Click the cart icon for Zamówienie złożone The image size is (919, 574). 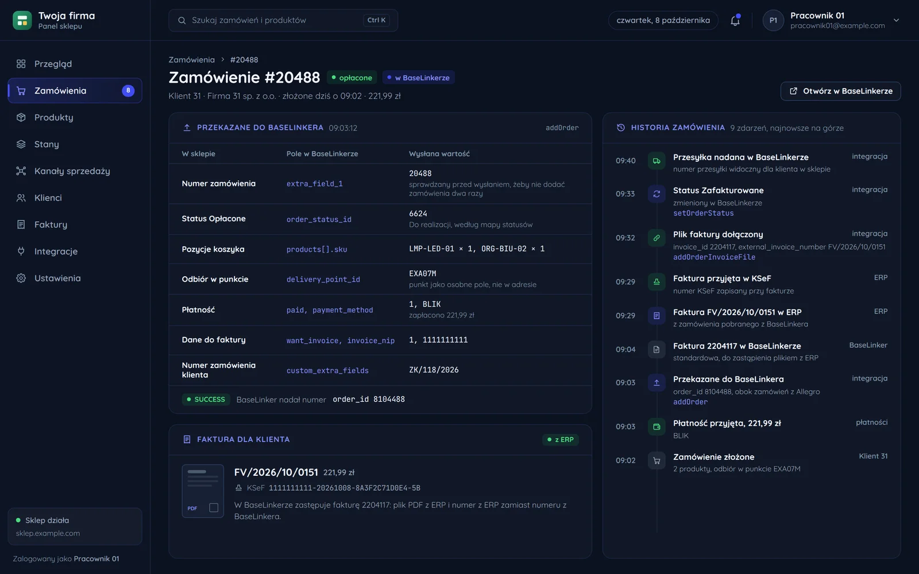coord(657,460)
